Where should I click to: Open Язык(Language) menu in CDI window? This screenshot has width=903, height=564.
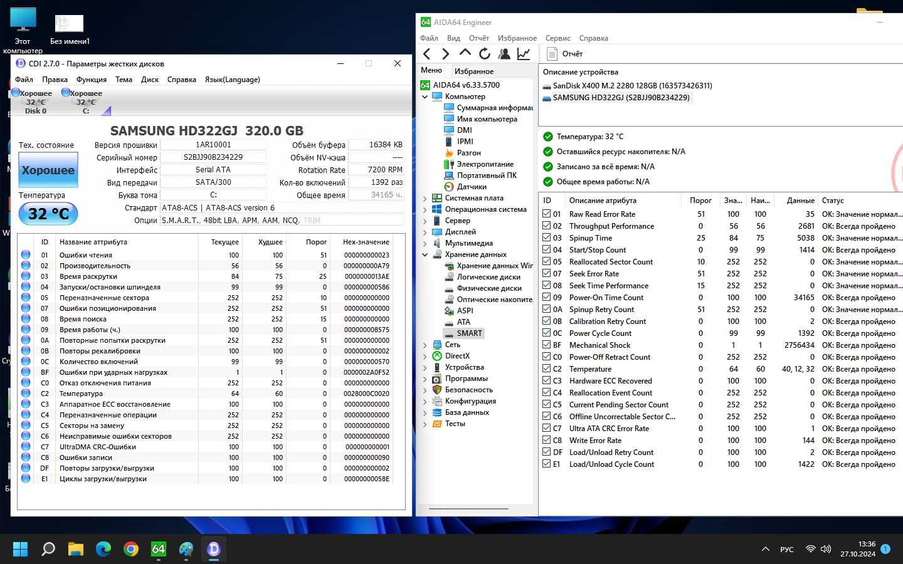tap(233, 80)
